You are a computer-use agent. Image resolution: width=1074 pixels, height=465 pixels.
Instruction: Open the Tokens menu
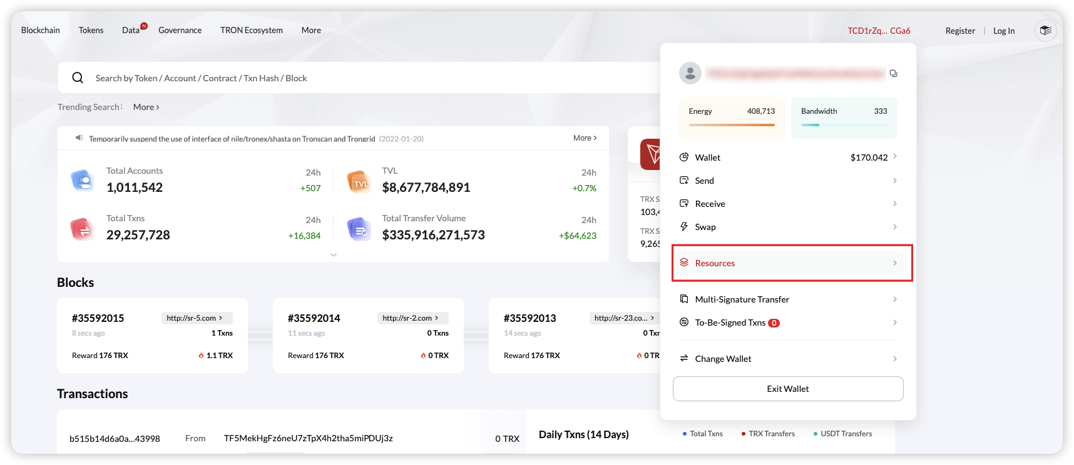91,30
